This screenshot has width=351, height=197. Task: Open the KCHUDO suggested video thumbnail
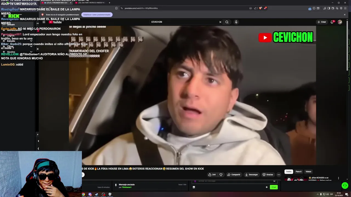point(296,179)
